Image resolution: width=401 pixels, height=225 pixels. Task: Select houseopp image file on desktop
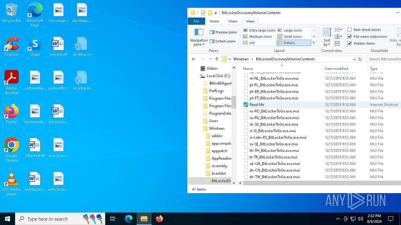pyautogui.click(x=58, y=13)
